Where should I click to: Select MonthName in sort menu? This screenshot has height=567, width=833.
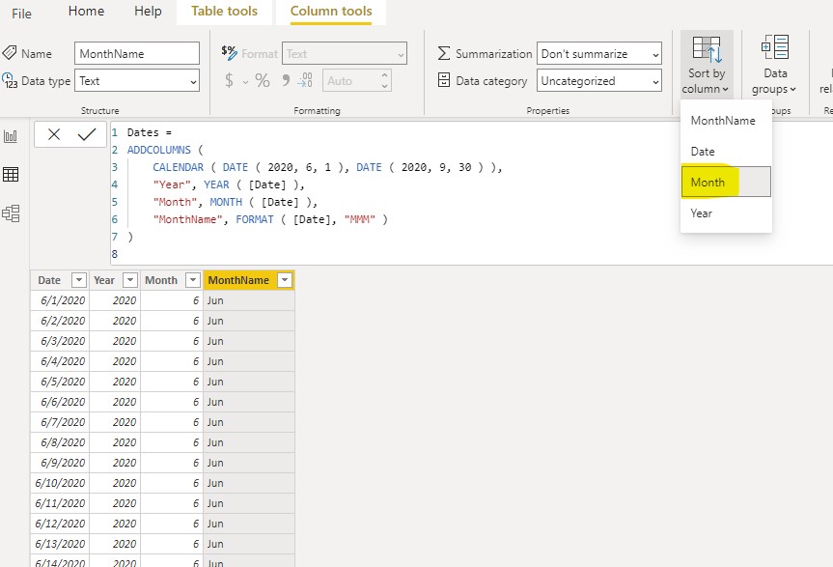[726, 121]
